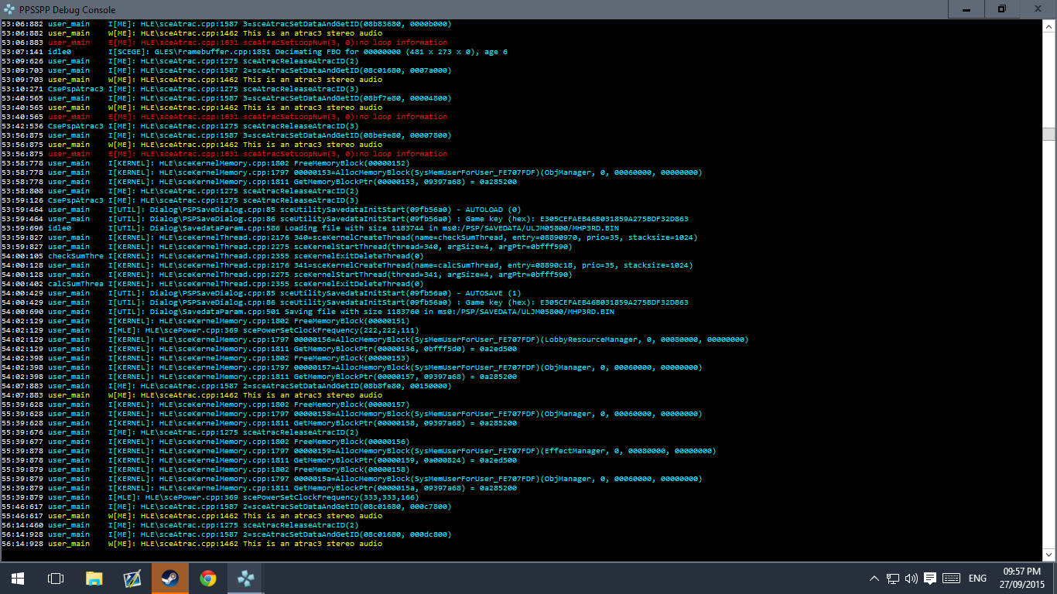Expand the hidden system tray icons
The height and width of the screenshot is (594, 1057).
click(x=874, y=578)
